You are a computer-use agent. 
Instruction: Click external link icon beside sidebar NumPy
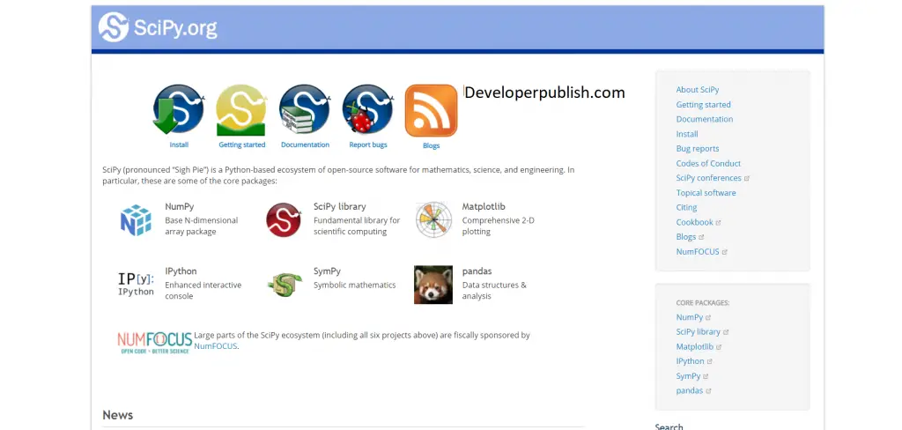coord(708,318)
